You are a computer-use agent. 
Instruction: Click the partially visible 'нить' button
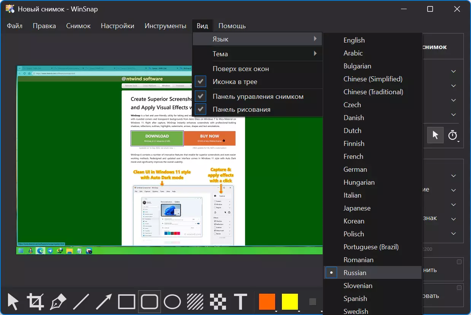click(442, 270)
